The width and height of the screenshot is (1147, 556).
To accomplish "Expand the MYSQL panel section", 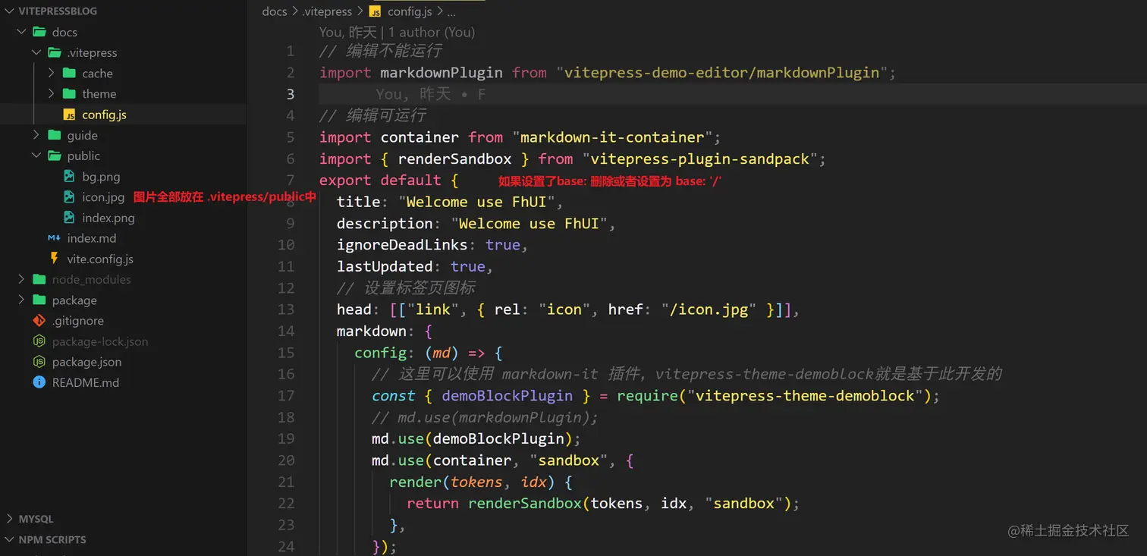I will click(x=9, y=519).
